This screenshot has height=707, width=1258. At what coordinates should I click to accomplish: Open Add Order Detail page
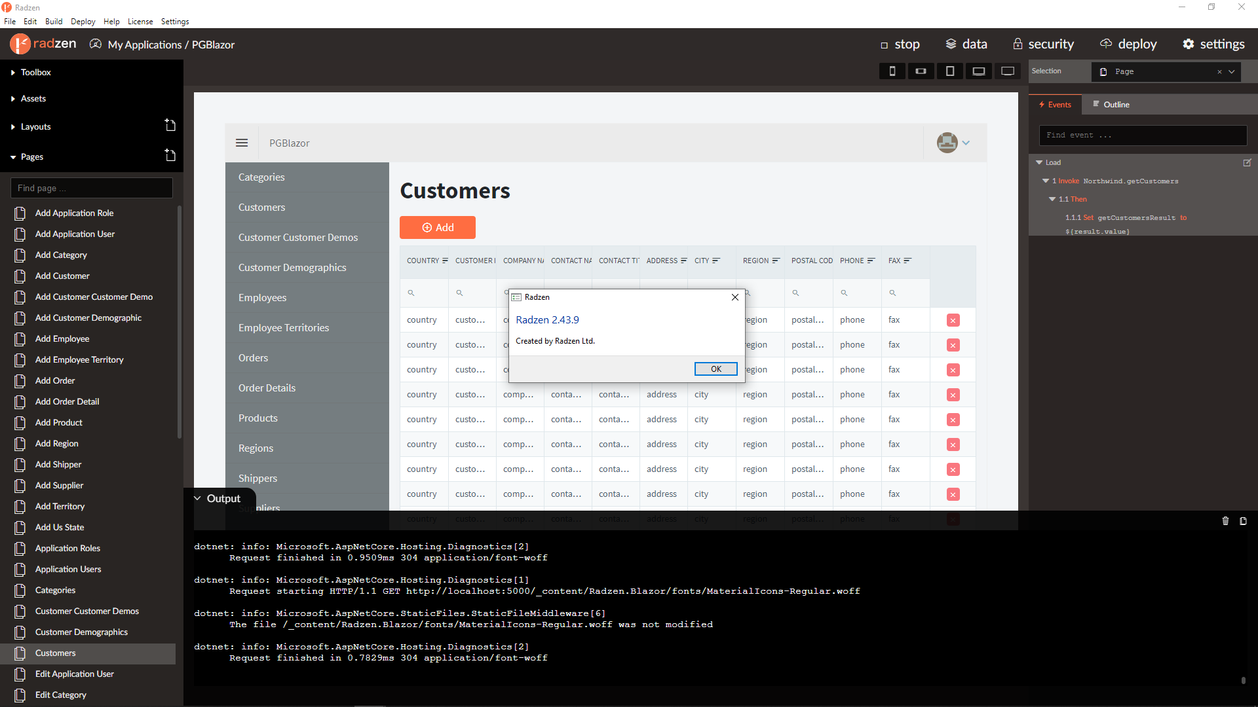(67, 401)
